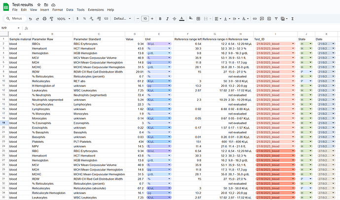Toggle bold formatting

(x=160, y=19)
